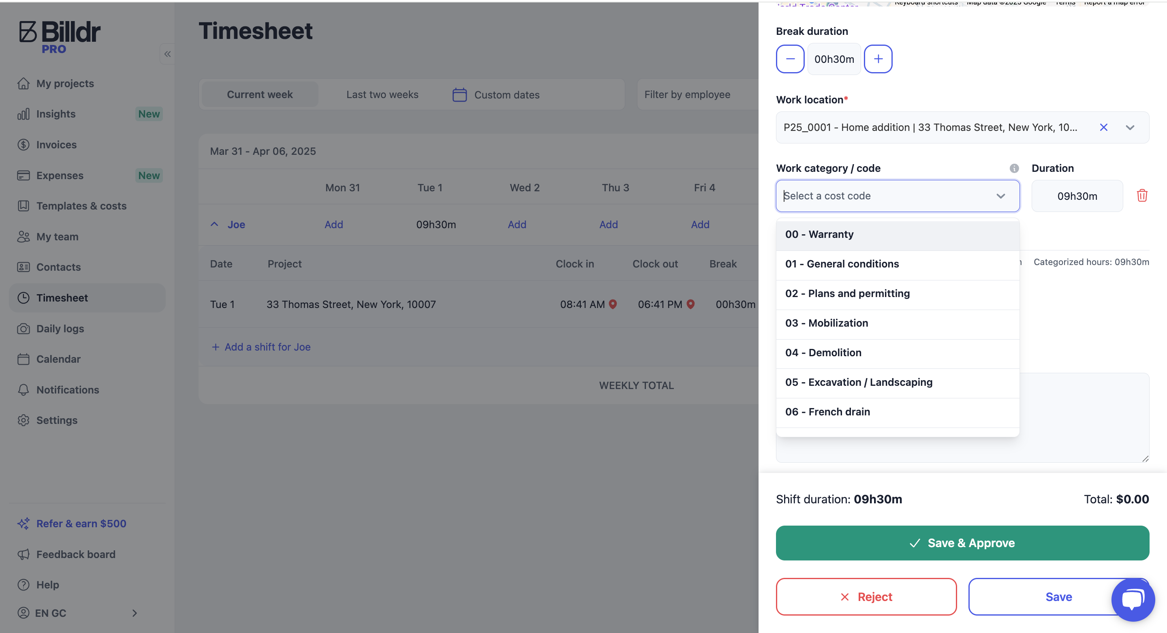This screenshot has width=1167, height=633.
Task: Click the Notifications bell icon
Action: tap(24, 390)
